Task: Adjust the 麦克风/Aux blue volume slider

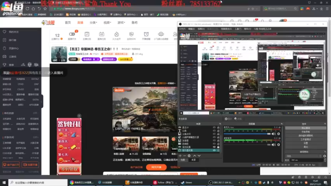Action: tap(247, 134)
